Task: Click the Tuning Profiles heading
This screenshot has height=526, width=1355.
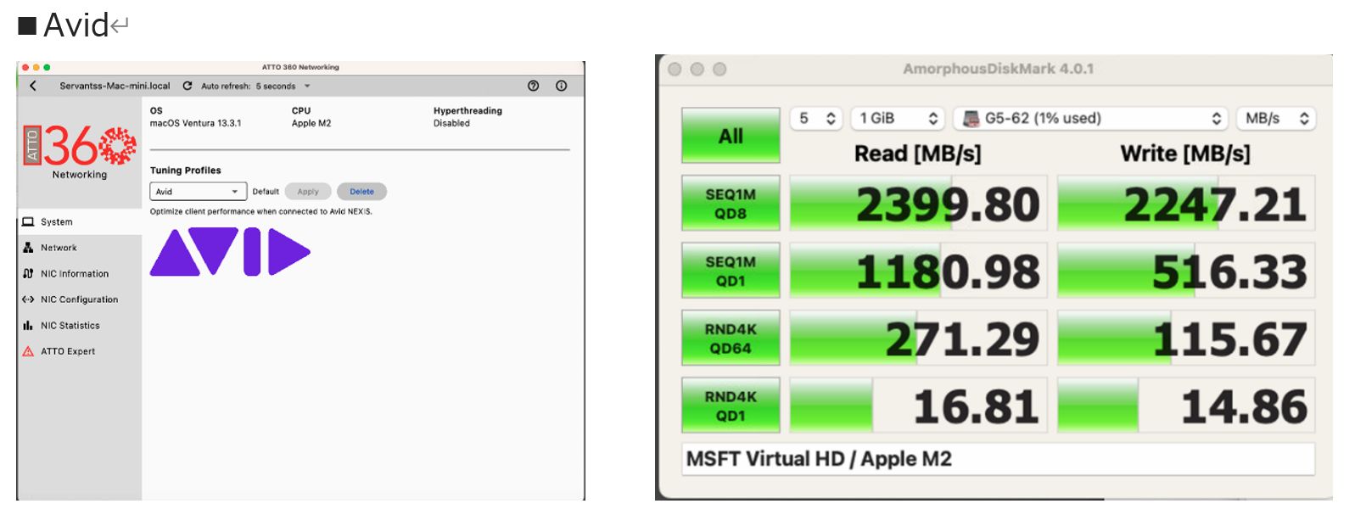Action: click(x=185, y=171)
